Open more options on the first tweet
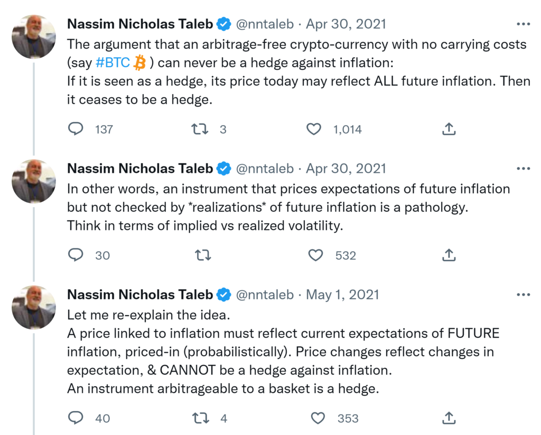 tap(523, 24)
